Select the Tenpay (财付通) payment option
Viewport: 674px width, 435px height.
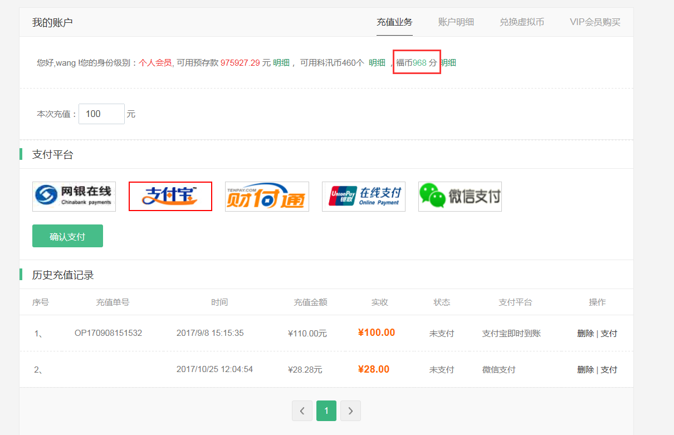267,196
